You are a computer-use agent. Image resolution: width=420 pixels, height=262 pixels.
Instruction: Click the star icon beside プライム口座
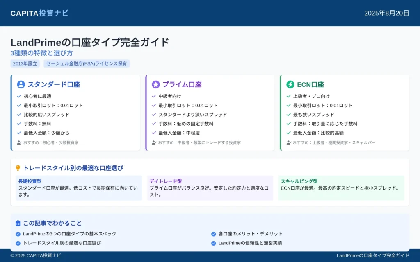click(x=155, y=84)
